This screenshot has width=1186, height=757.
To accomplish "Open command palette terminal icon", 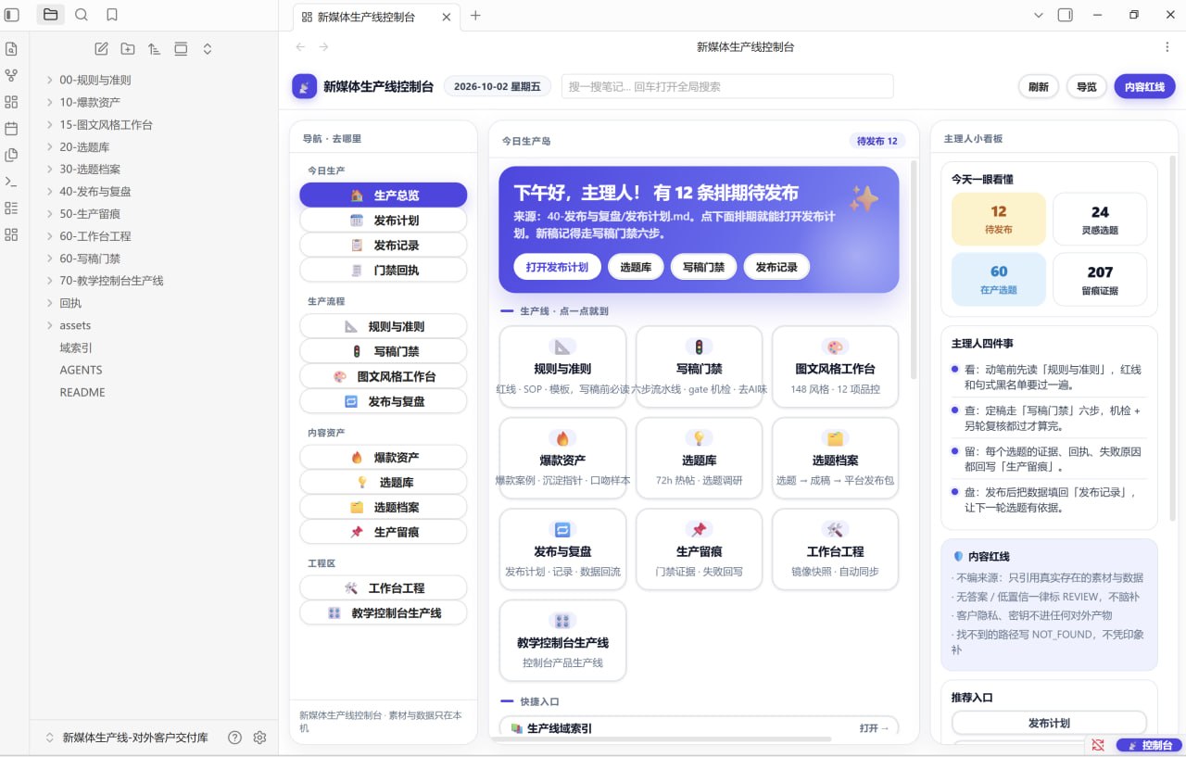I will click(11, 182).
